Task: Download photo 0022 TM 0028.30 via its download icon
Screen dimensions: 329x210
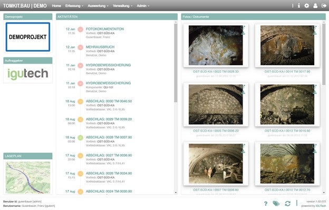Action: pyautogui.click(x=243, y=33)
